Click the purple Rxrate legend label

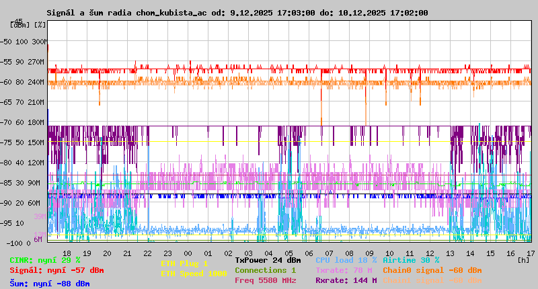point(346,280)
